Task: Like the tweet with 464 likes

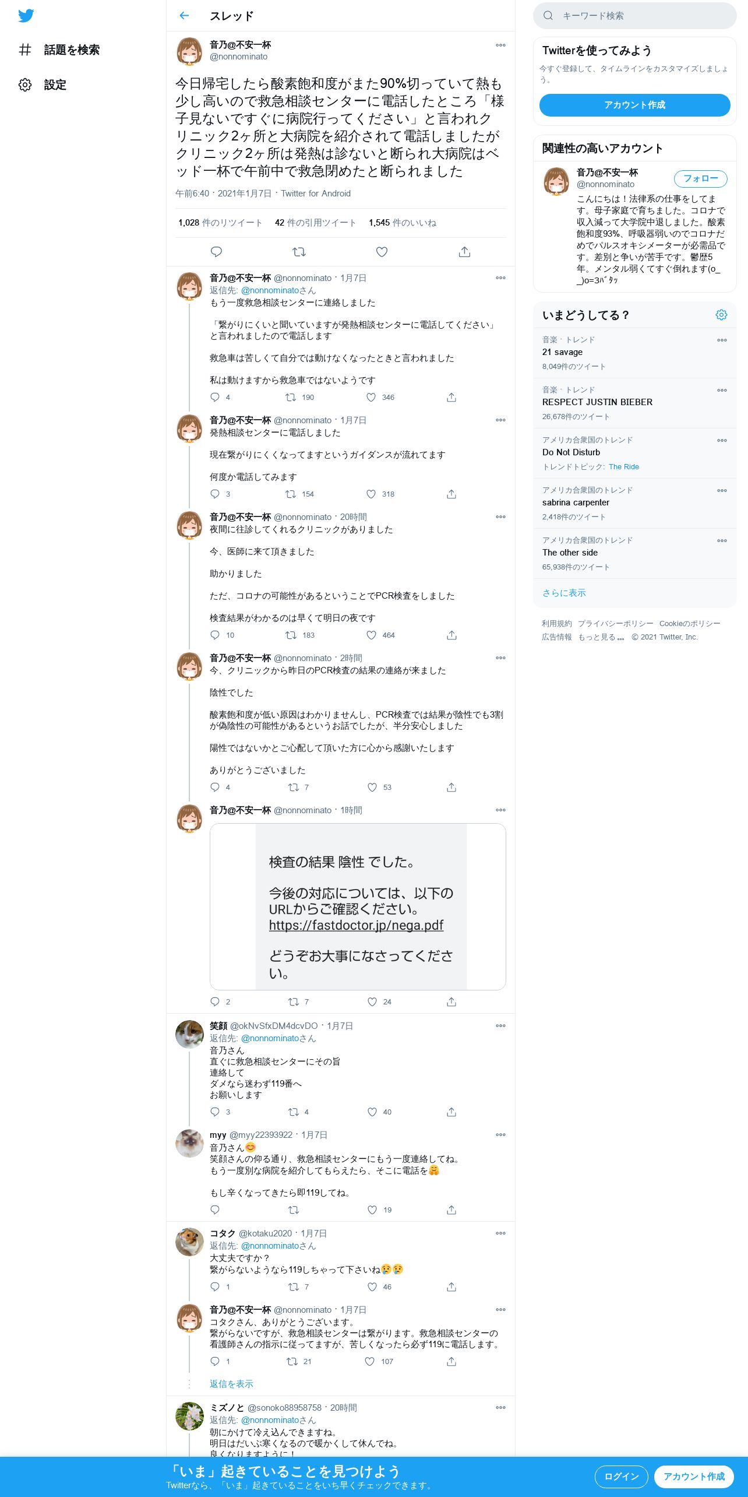Action: tap(371, 635)
